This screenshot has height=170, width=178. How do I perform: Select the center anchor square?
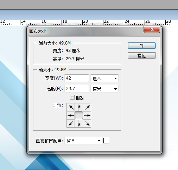79,115
